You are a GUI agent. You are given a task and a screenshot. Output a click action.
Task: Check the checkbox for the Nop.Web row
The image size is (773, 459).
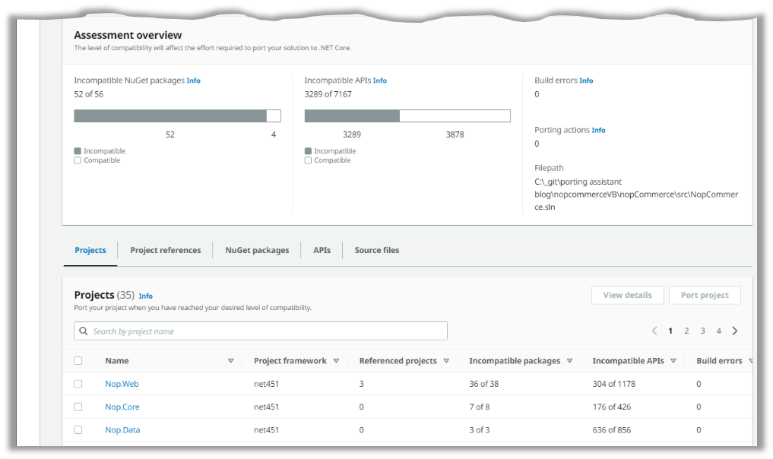(78, 384)
